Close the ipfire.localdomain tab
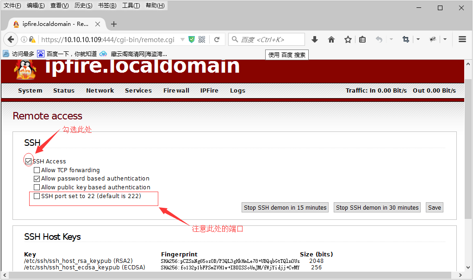473x280 pixels. pyautogui.click(x=98, y=24)
